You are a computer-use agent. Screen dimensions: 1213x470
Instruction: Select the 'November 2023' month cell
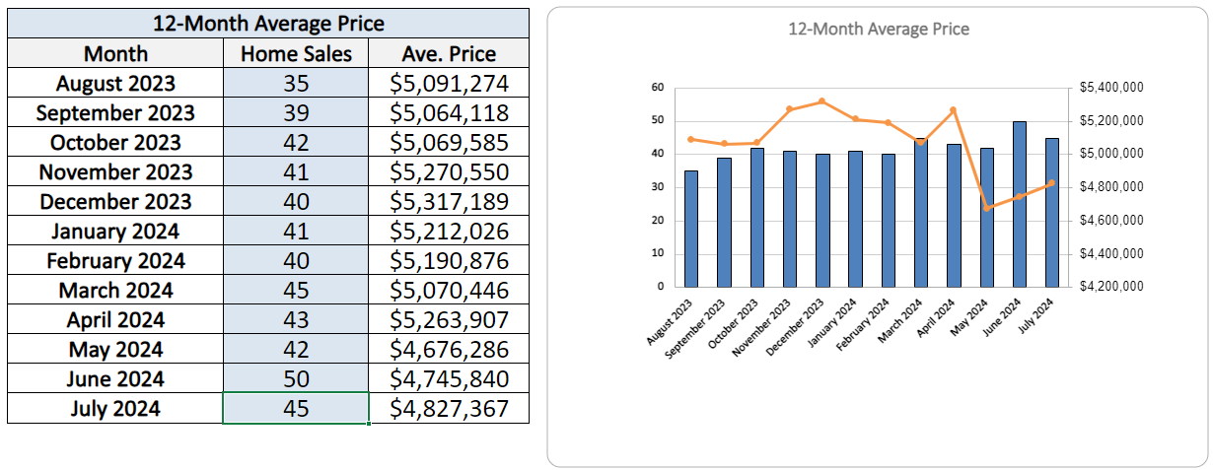pos(115,171)
